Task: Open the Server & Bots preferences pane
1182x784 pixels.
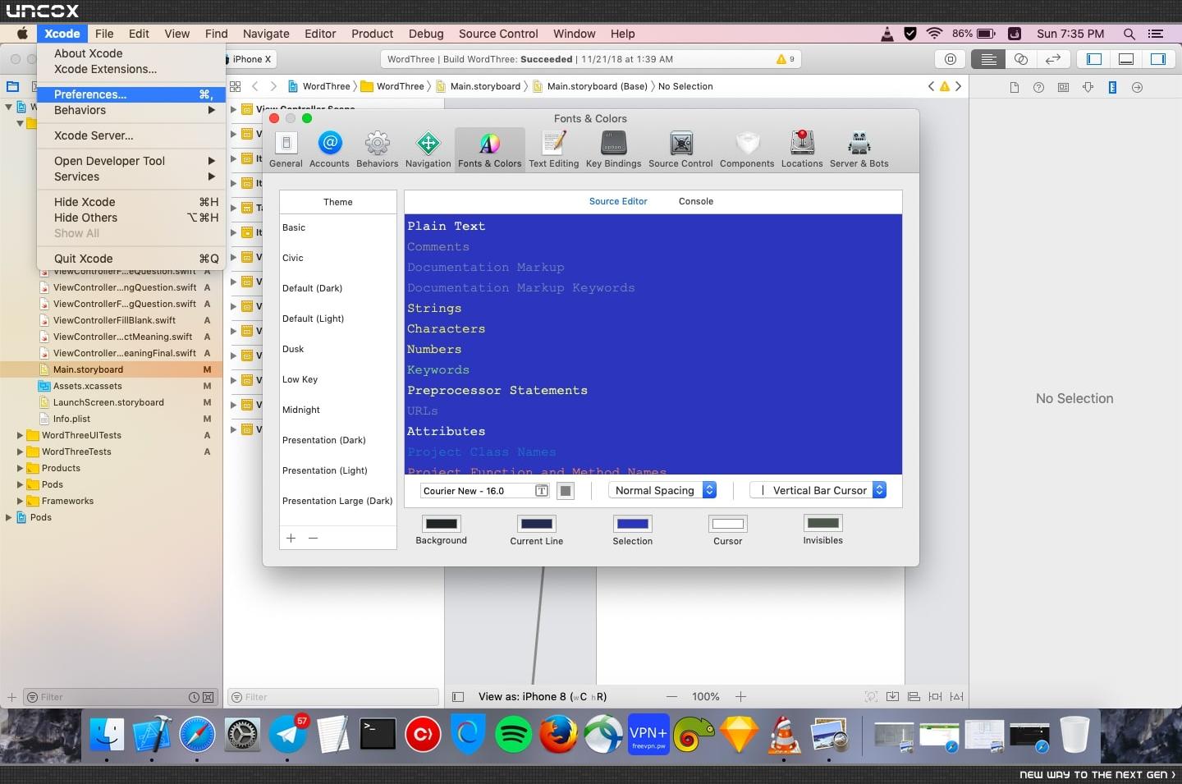Action: click(x=859, y=149)
